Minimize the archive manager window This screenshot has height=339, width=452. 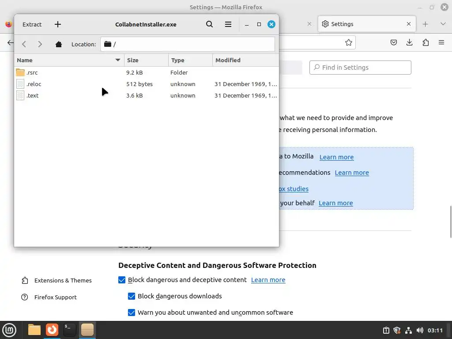[x=246, y=25]
